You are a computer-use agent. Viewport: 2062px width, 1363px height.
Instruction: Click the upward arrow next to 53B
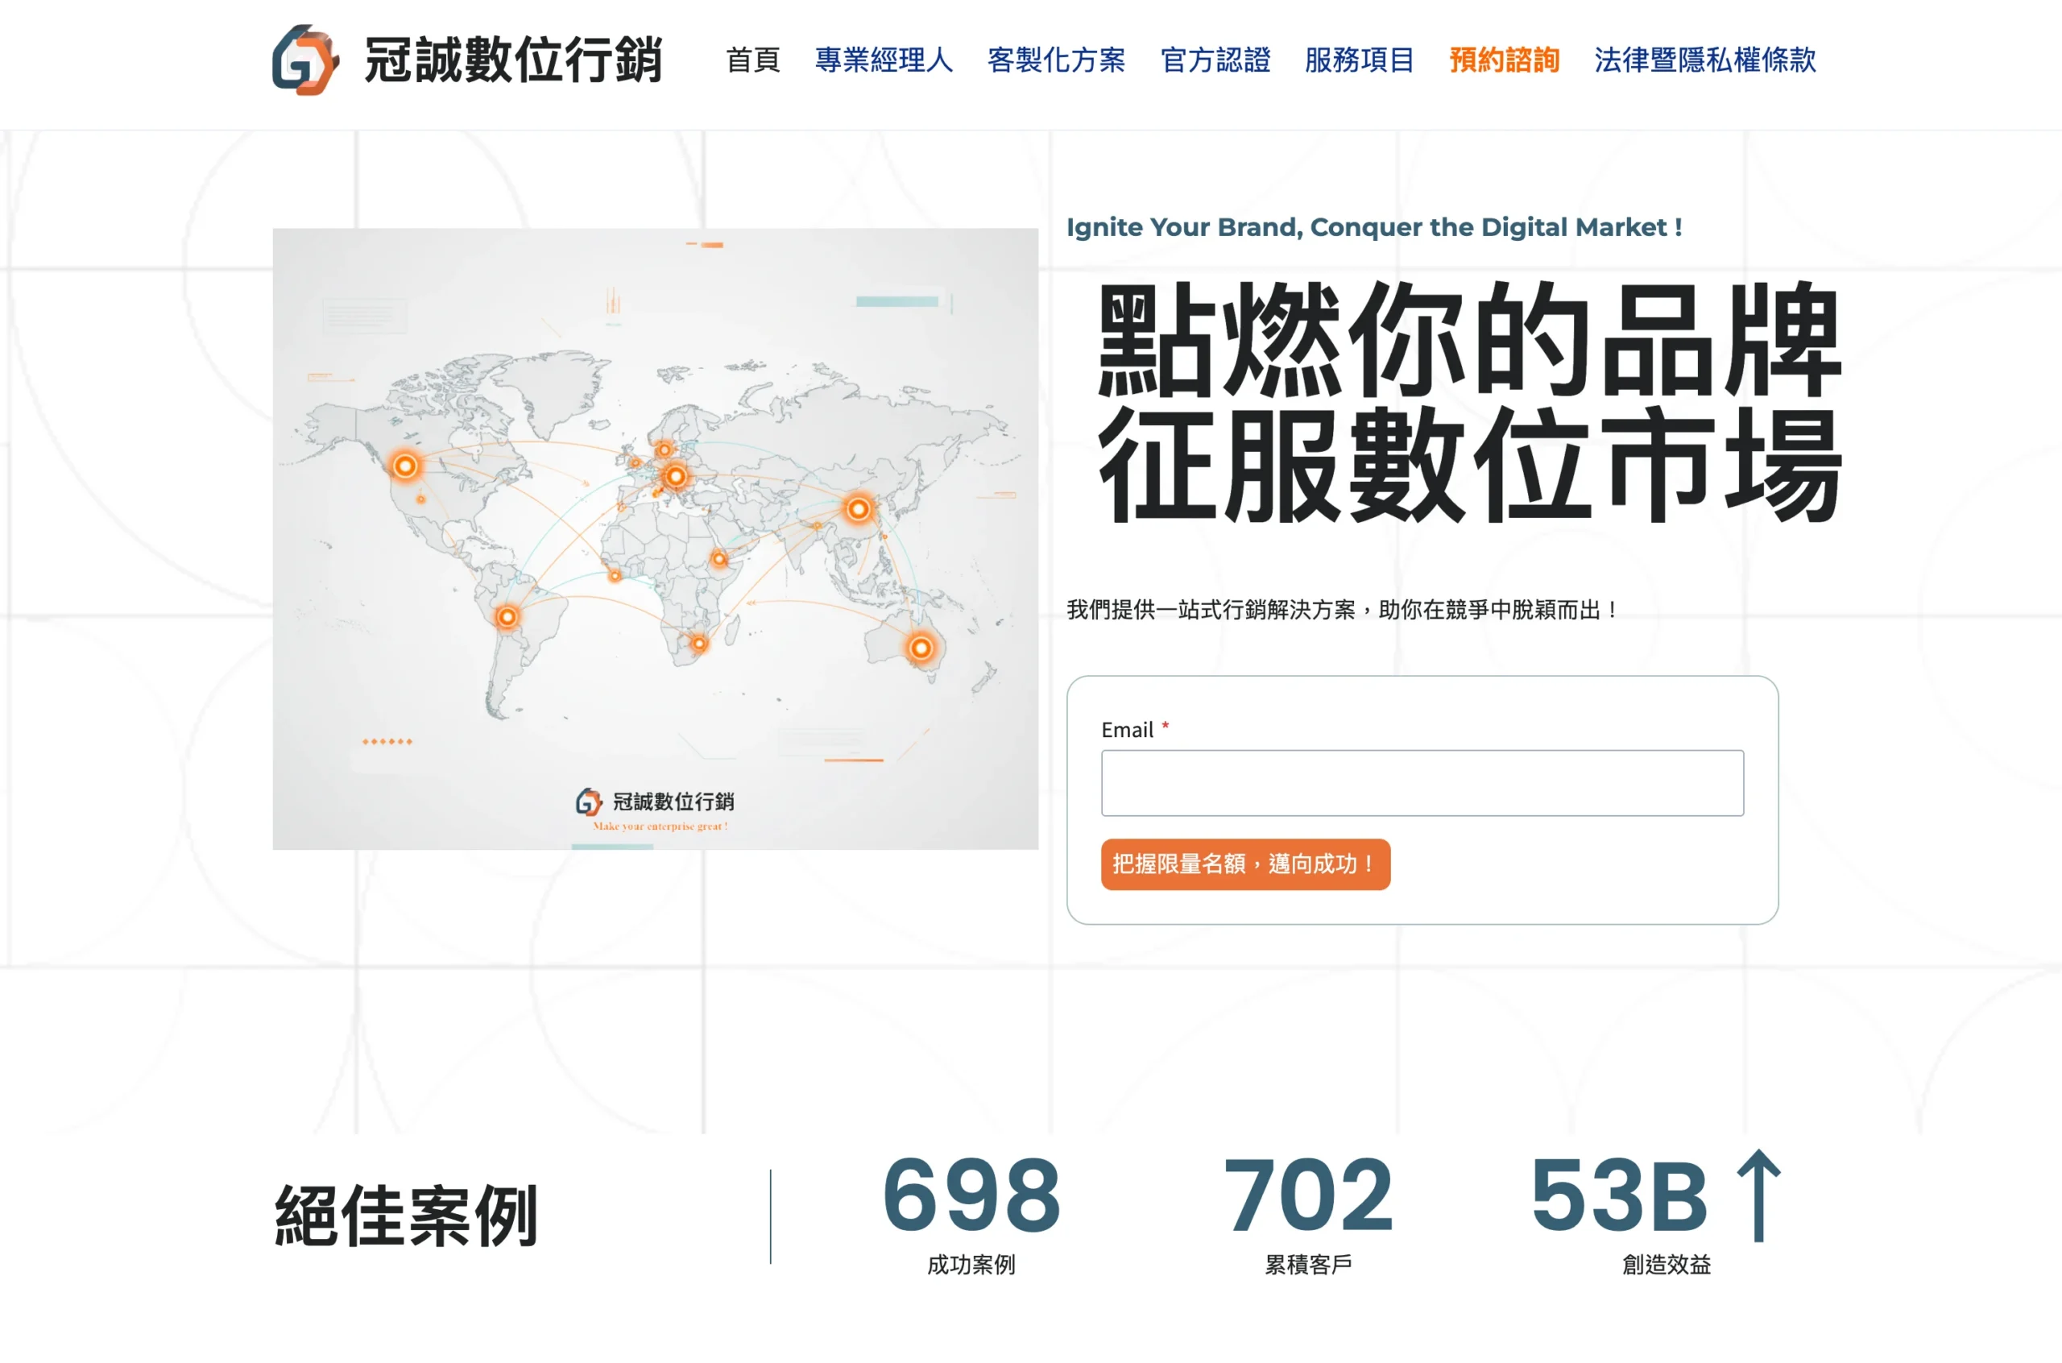point(1758,1195)
